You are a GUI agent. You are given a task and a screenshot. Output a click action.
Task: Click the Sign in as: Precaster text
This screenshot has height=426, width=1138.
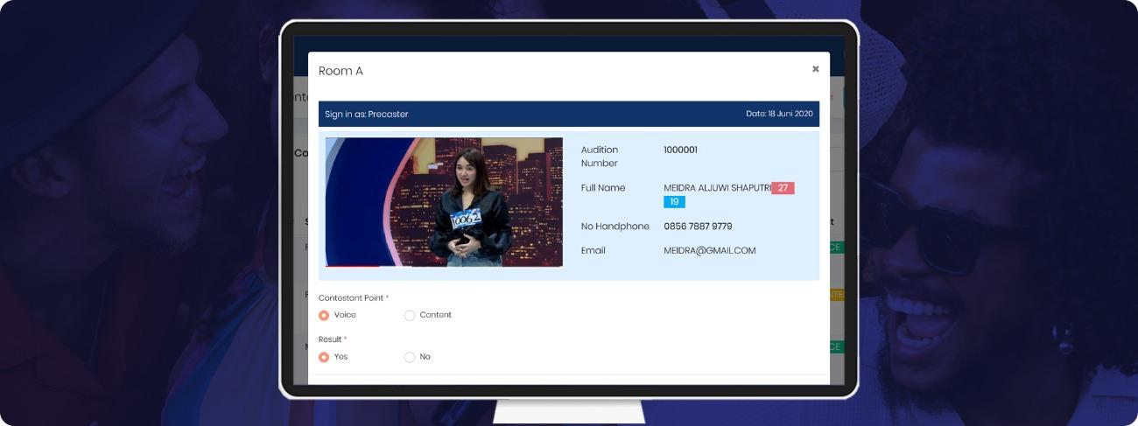pos(367,115)
